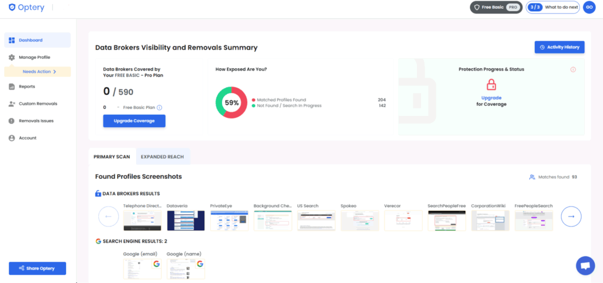
Task: Open the Dashboard grid icon
Action: (x=12, y=41)
